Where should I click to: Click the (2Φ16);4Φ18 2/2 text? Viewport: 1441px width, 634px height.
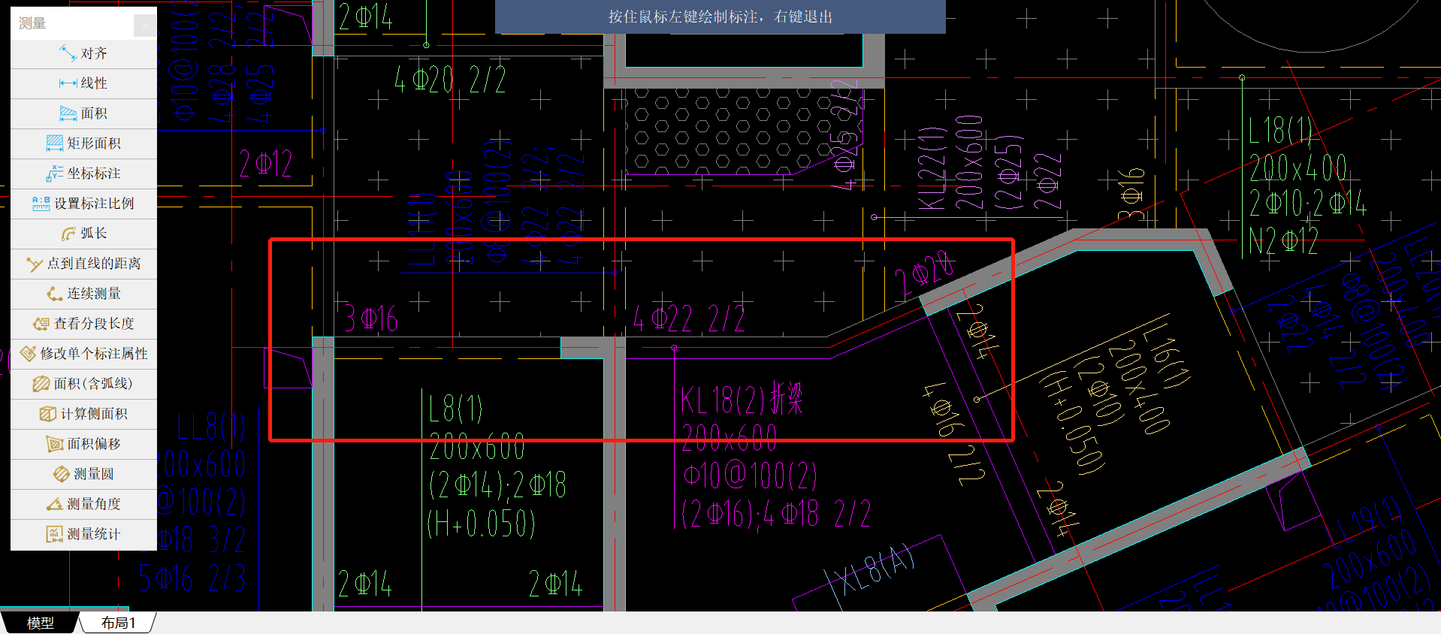pyautogui.click(x=776, y=515)
